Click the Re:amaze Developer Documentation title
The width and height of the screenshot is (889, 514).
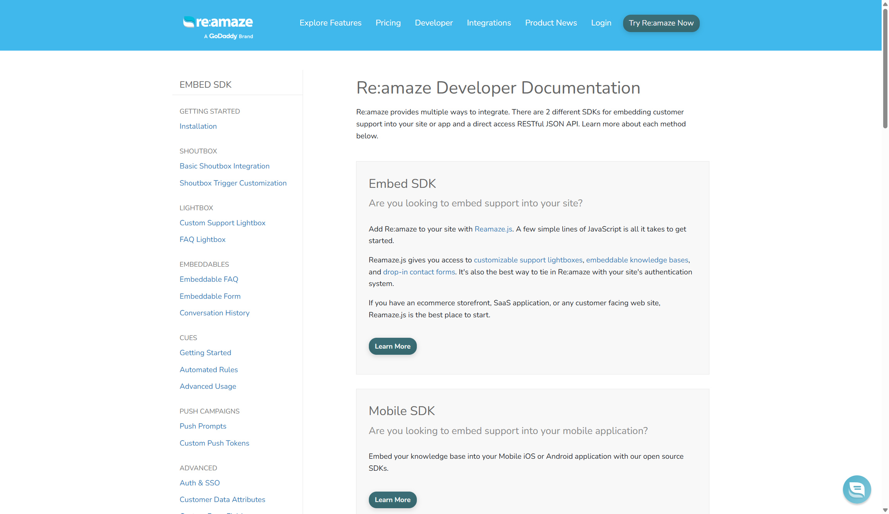click(x=498, y=88)
